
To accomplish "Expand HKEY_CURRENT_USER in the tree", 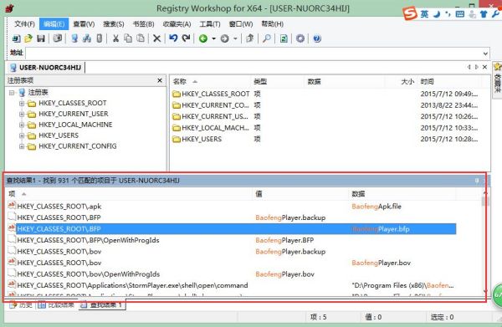I will [x=22, y=115].
